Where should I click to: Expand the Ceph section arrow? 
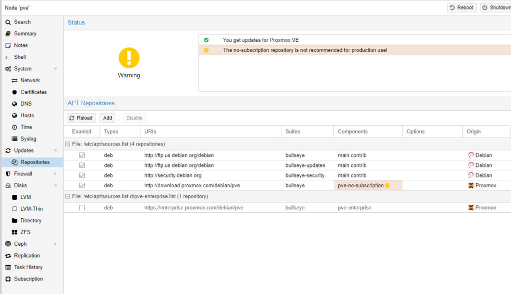coord(55,244)
